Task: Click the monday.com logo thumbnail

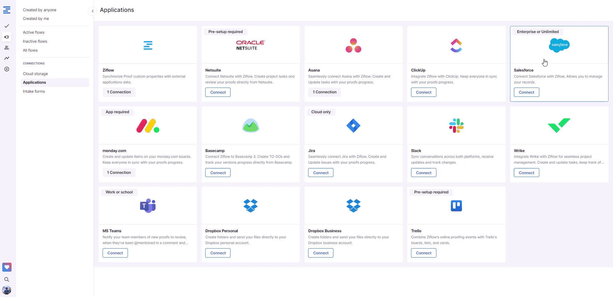Action: point(148,126)
